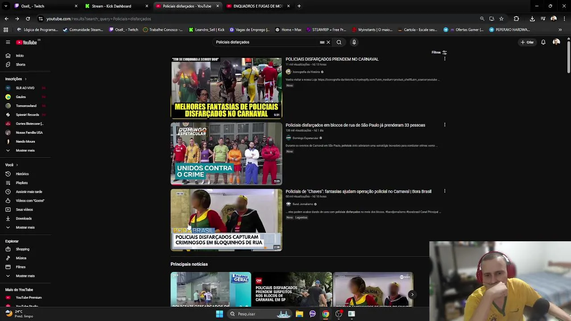
Task: Open YouTube notifications bell
Action: point(543,42)
